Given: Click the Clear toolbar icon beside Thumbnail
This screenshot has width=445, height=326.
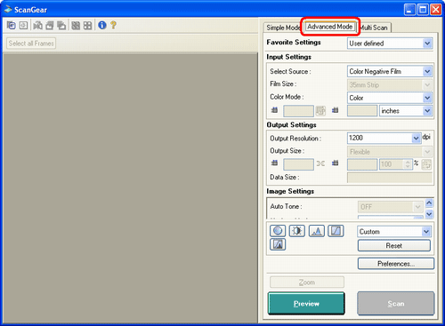Looking at the screenshot, I should pos(23,26).
